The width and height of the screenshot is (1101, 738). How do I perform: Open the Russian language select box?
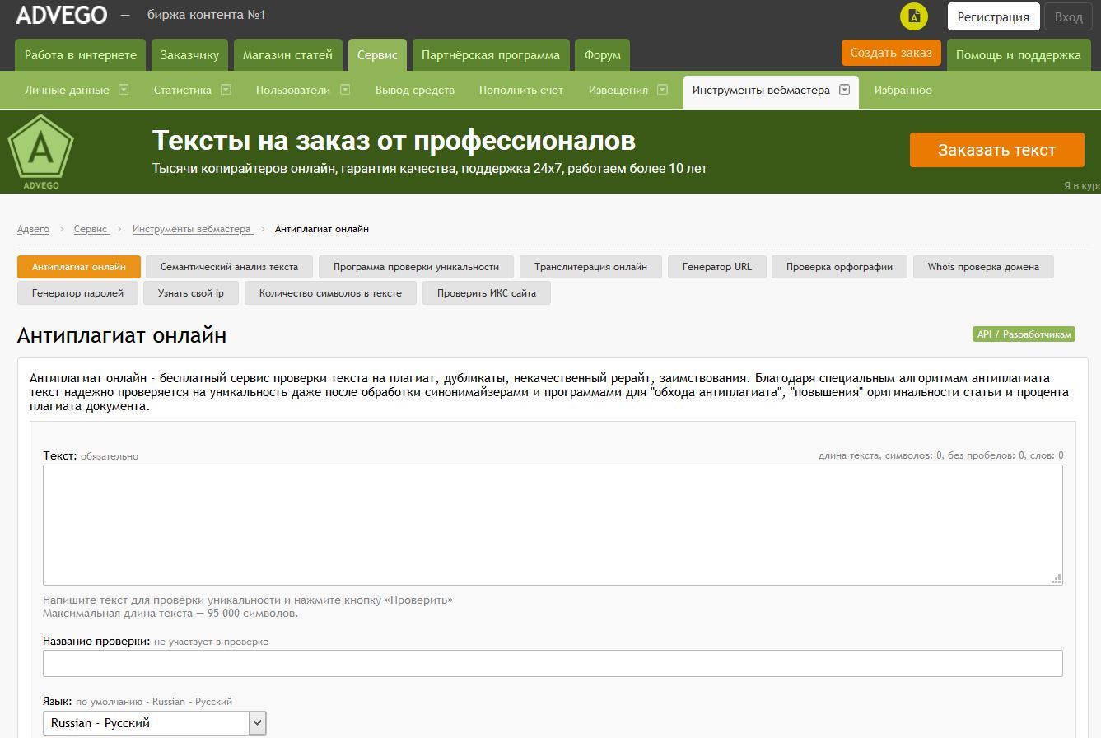155,723
